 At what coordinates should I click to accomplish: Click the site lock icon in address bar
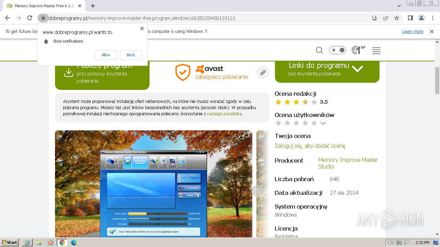pyautogui.click(x=43, y=18)
